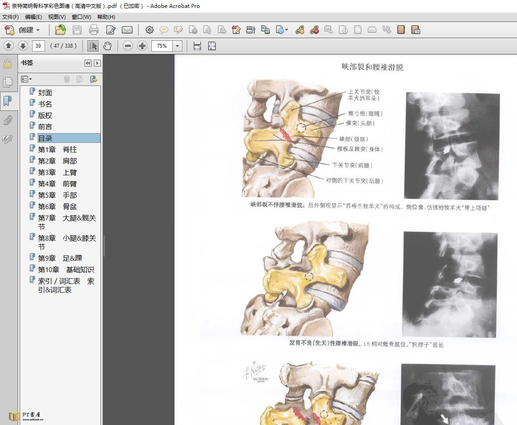Select the 版权 bookmark
Image resolution: width=517 pixels, height=425 pixels.
click(45, 115)
